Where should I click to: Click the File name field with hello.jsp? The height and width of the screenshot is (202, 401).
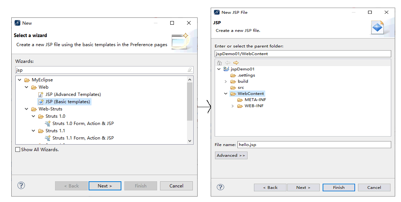(314, 145)
